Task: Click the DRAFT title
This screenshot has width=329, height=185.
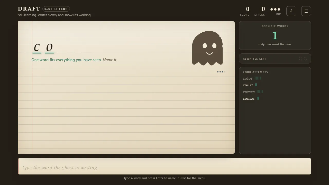Action: coord(29,9)
